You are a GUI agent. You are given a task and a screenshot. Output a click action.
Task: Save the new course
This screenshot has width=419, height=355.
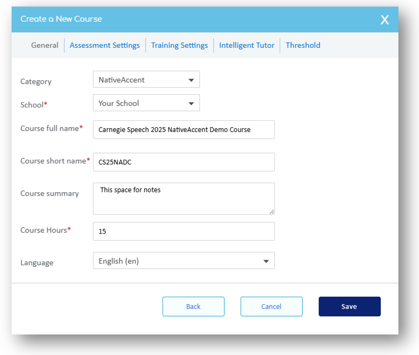(349, 306)
